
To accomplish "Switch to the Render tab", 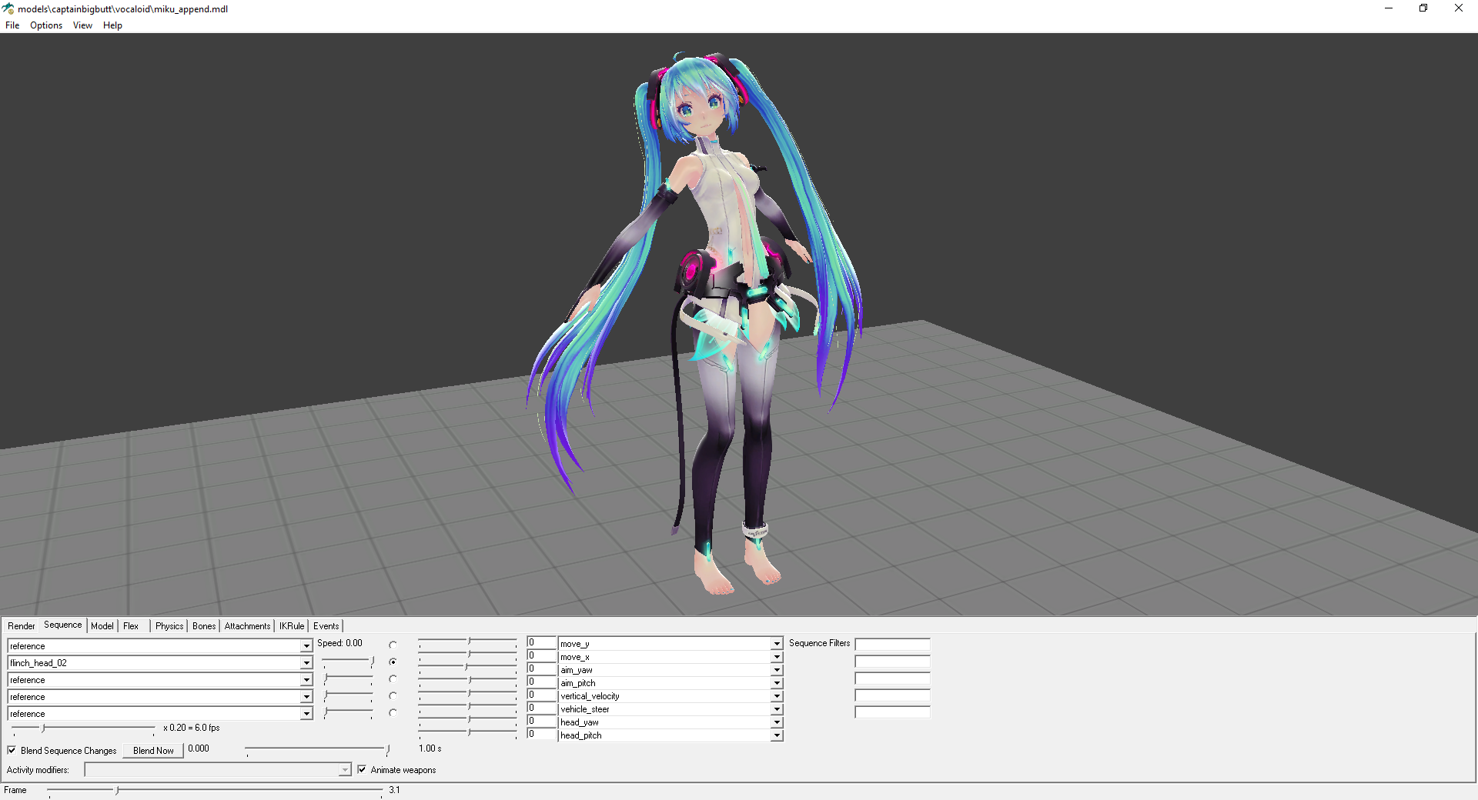I will coord(22,626).
